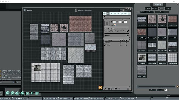Go up a folder with Assets arrow
The width and height of the screenshot is (179, 100).
138,12
